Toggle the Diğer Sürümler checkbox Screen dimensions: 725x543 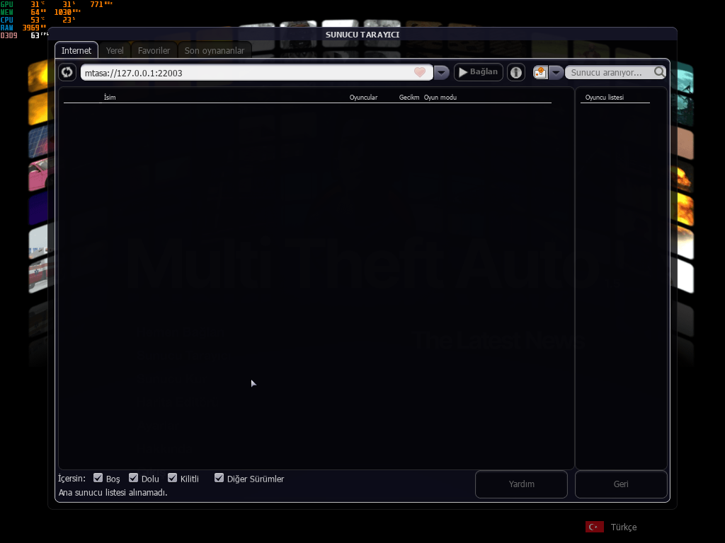pyautogui.click(x=219, y=478)
